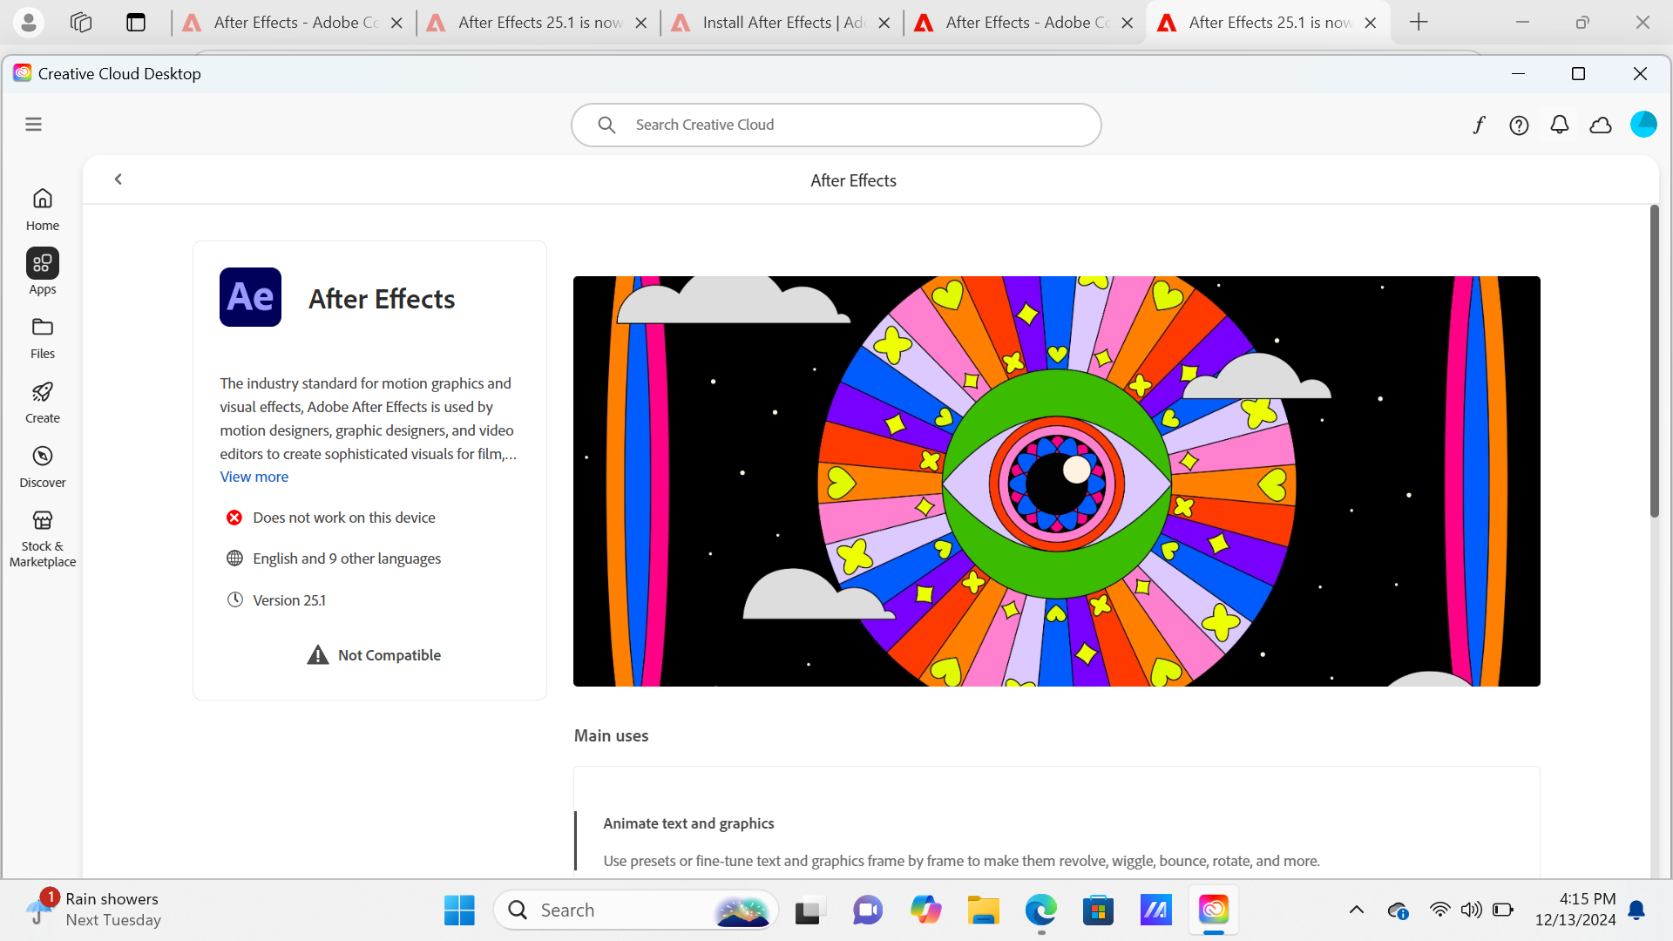Open the profile avatar menu
The height and width of the screenshot is (941, 1673).
pyautogui.click(x=1643, y=125)
